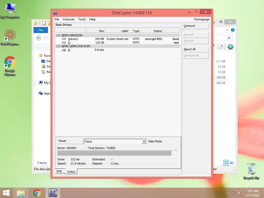Click the Label column header

(x=117, y=31)
